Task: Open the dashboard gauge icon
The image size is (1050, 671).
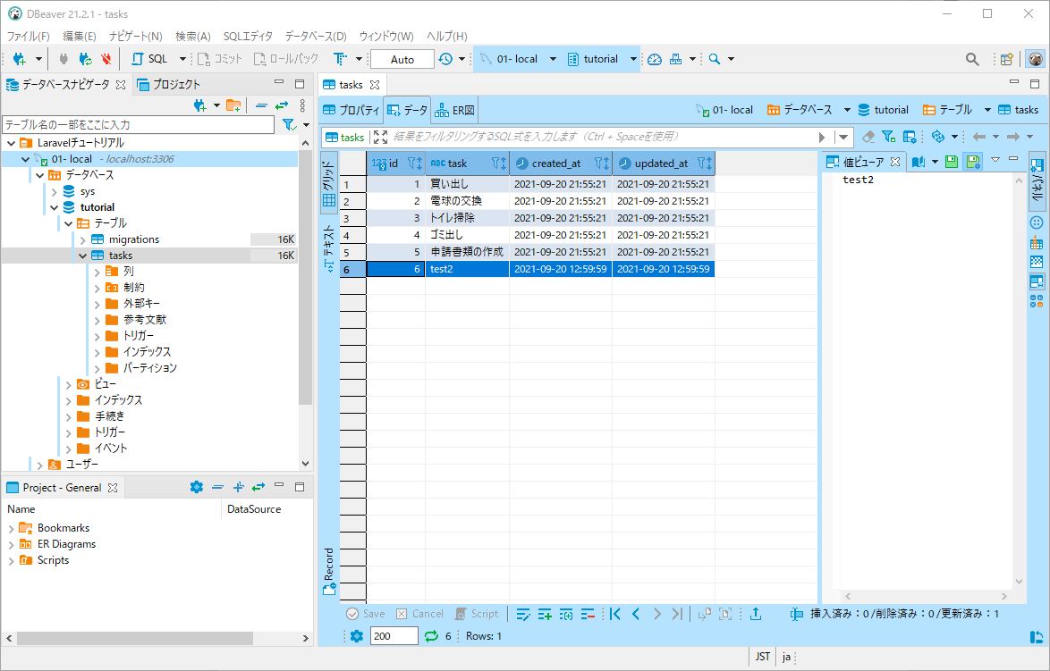Action: click(655, 59)
